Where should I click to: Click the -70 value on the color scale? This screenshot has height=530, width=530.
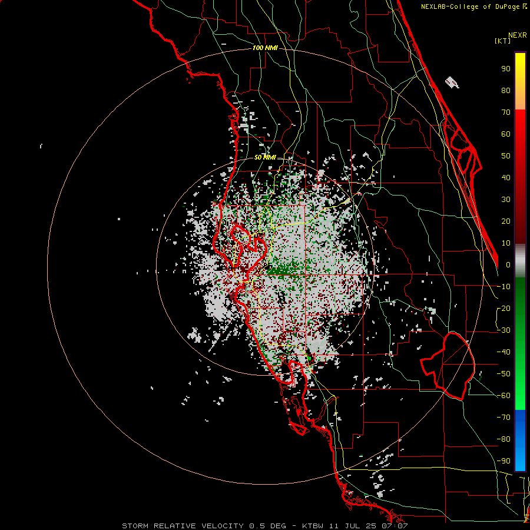(x=503, y=418)
